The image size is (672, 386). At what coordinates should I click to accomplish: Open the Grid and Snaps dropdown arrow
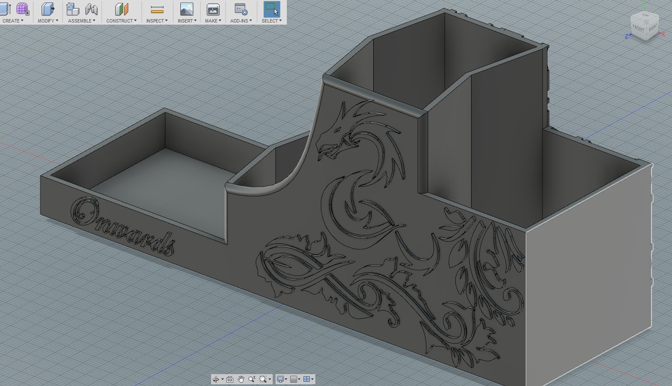pos(299,379)
